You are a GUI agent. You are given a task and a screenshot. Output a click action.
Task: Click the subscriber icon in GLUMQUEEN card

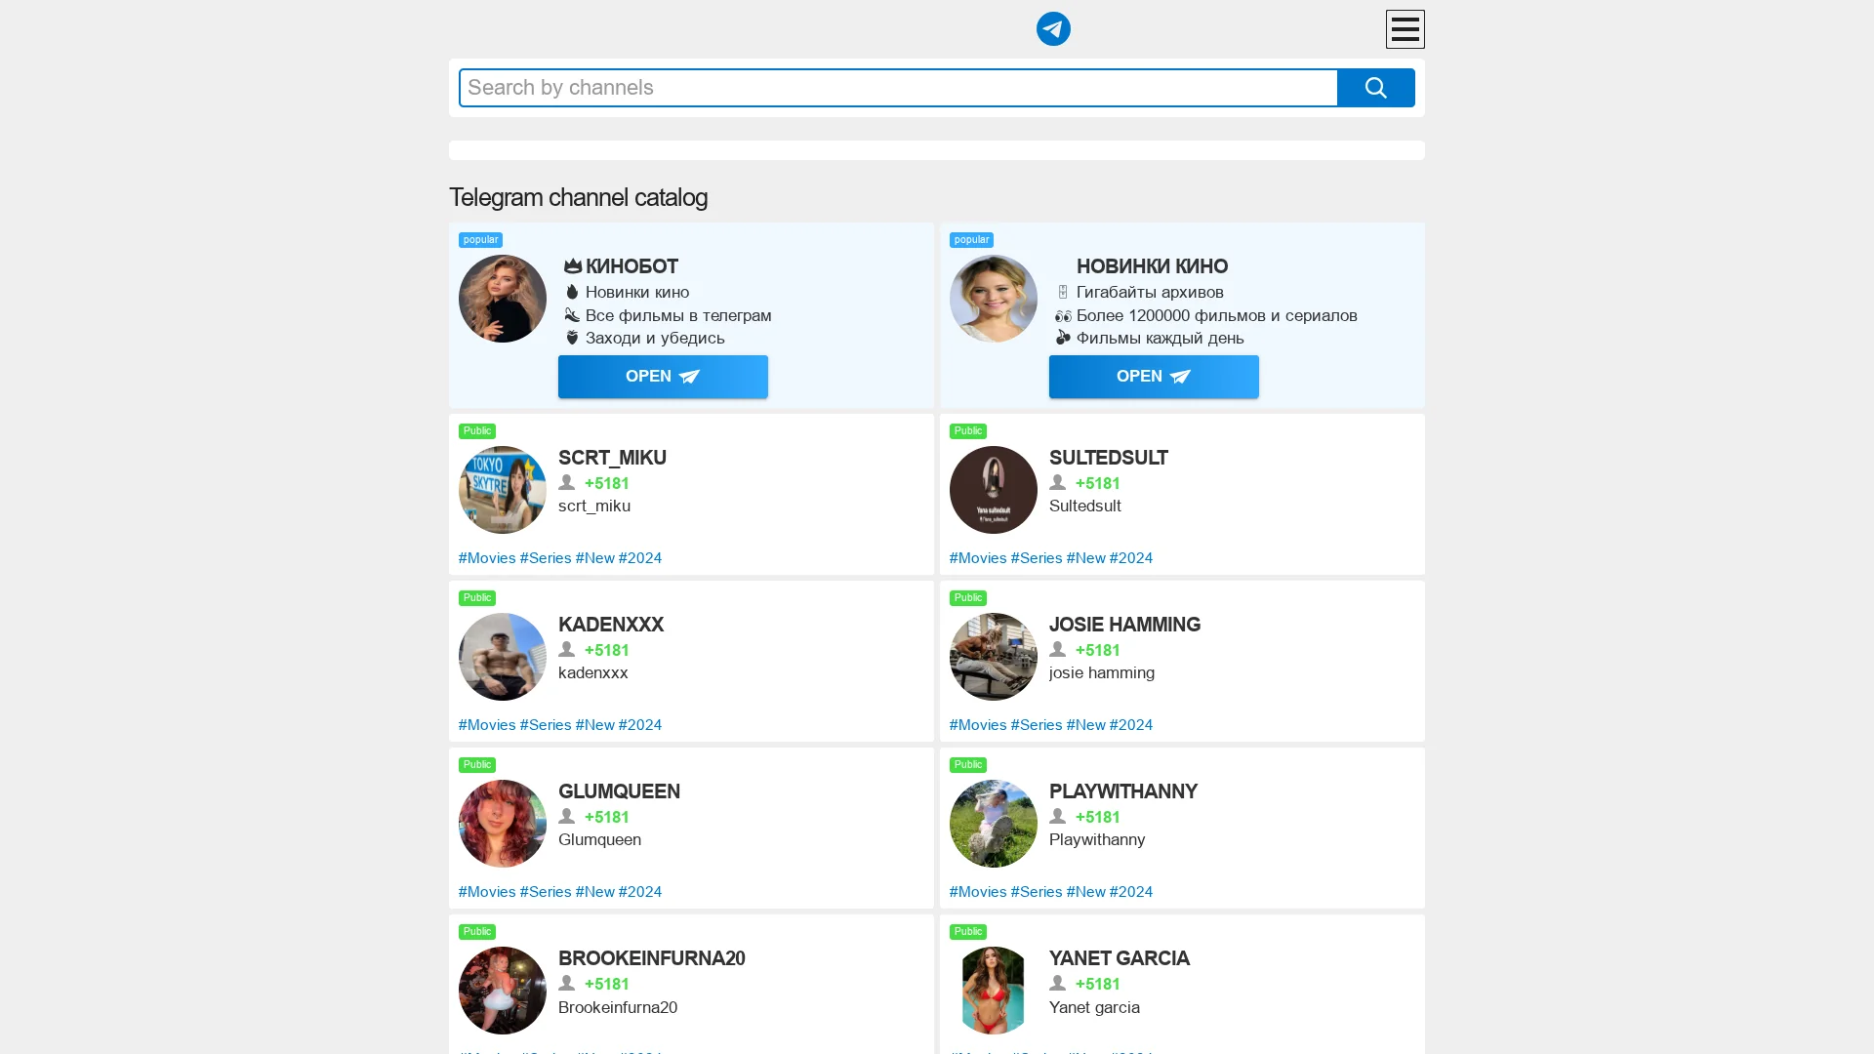[566, 816]
